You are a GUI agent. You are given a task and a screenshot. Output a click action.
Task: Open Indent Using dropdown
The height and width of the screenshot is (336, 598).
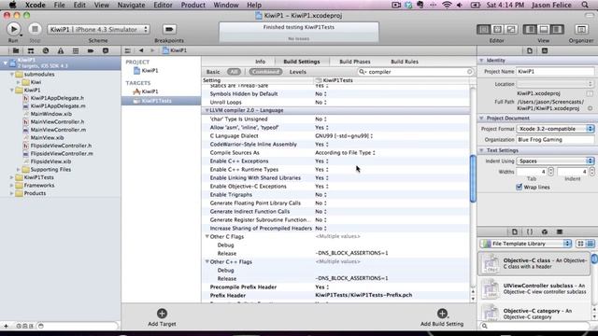click(555, 161)
